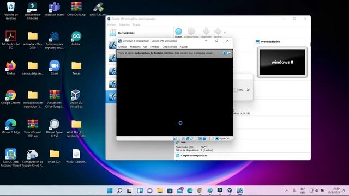Open the Microsoft Edge desktop shortcut
This screenshot has width=349, height=196.
11,126
